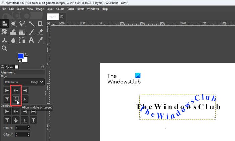The height and width of the screenshot is (141, 235).
Task: Select the Paths tool
Action: 22,40
